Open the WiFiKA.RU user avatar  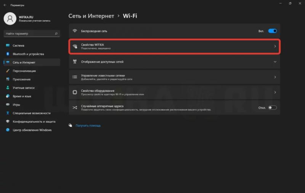(x=10, y=19)
